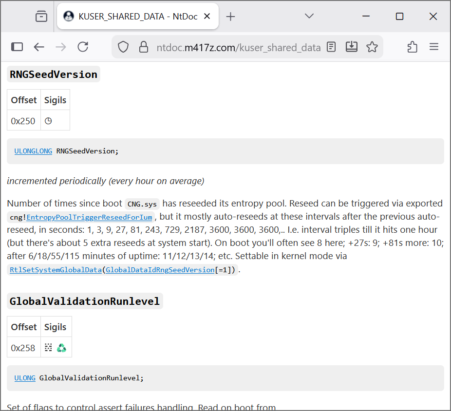View site security via the padlock icon

[144, 47]
